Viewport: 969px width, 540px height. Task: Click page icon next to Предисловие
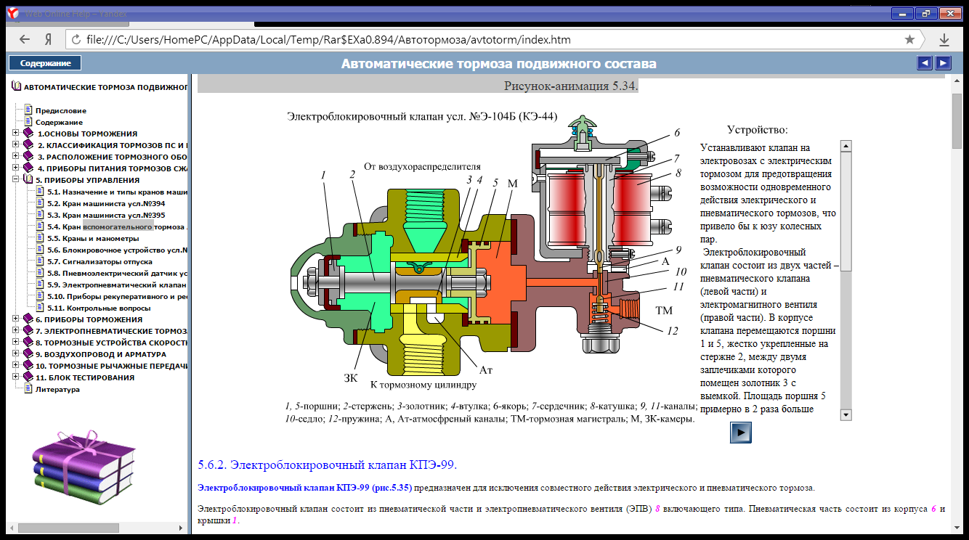coord(28,110)
